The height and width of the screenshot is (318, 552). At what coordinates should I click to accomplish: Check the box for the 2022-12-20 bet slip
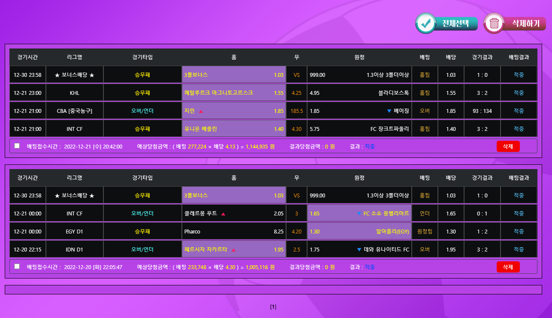point(17,266)
